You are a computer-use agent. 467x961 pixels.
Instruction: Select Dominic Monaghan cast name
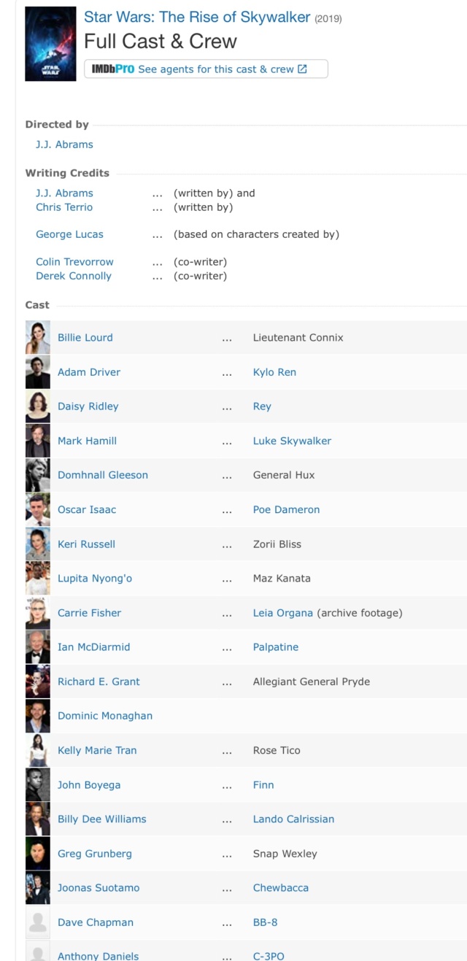105,716
